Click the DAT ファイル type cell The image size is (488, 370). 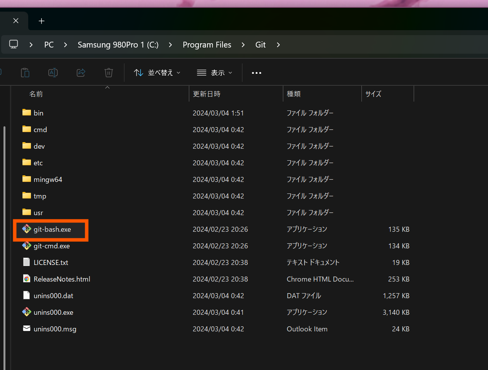[x=304, y=295]
